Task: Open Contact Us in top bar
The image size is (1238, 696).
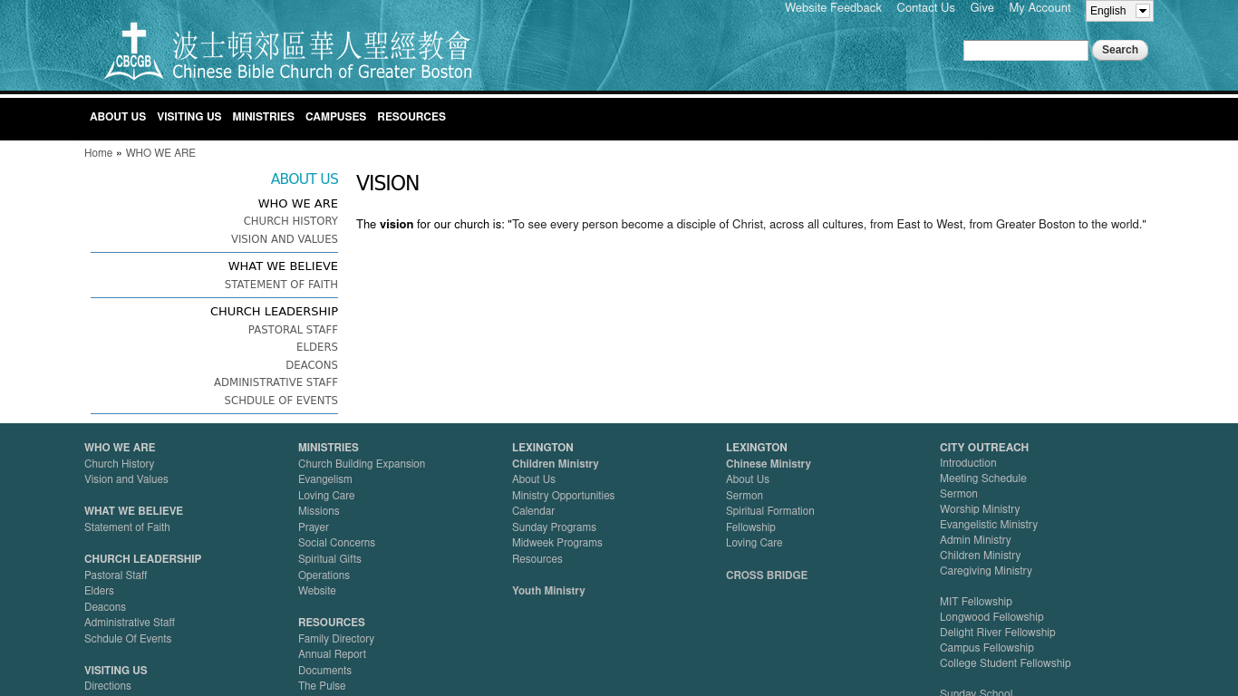Action: (x=925, y=8)
